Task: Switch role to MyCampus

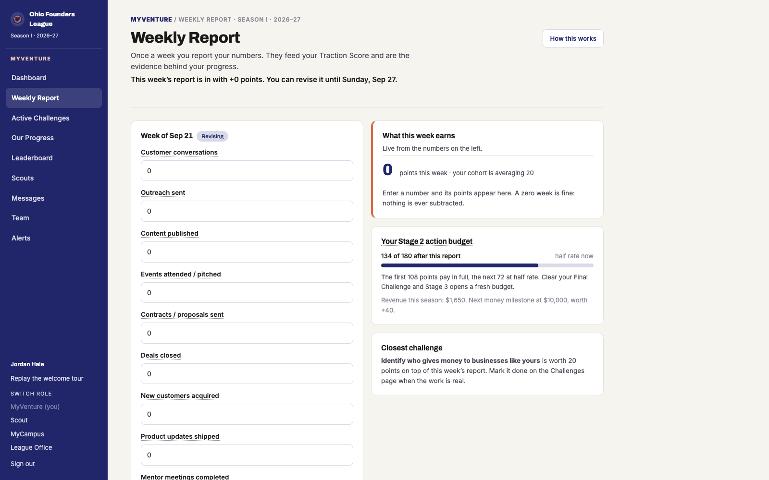Action: click(x=27, y=434)
